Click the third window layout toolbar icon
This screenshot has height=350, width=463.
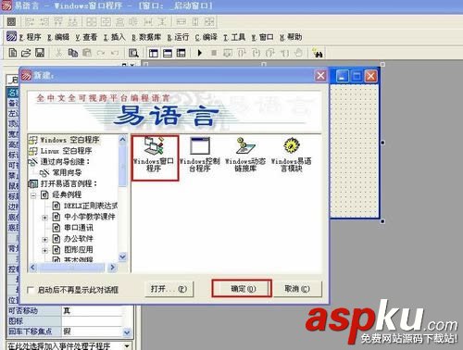(181, 53)
